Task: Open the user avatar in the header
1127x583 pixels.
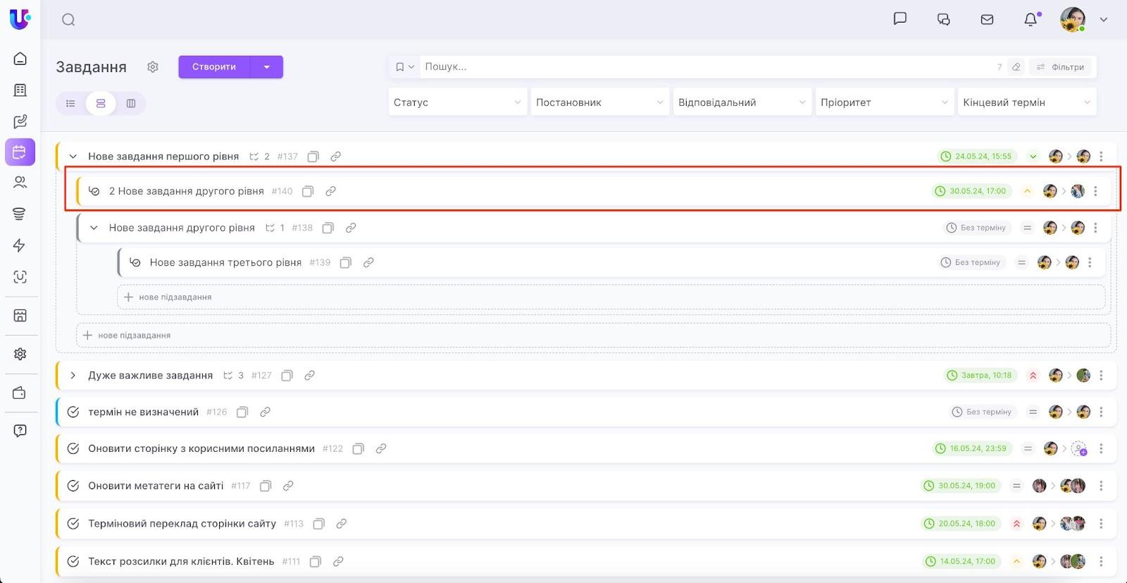Action: (x=1073, y=20)
